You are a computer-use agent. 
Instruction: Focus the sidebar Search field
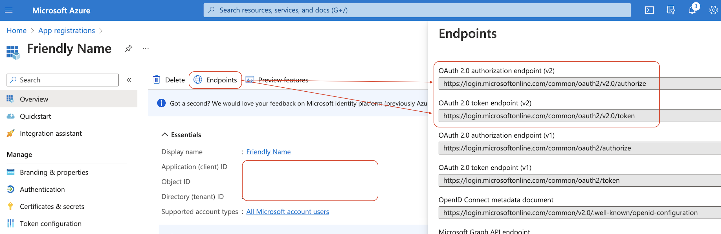tap(63, 80)
